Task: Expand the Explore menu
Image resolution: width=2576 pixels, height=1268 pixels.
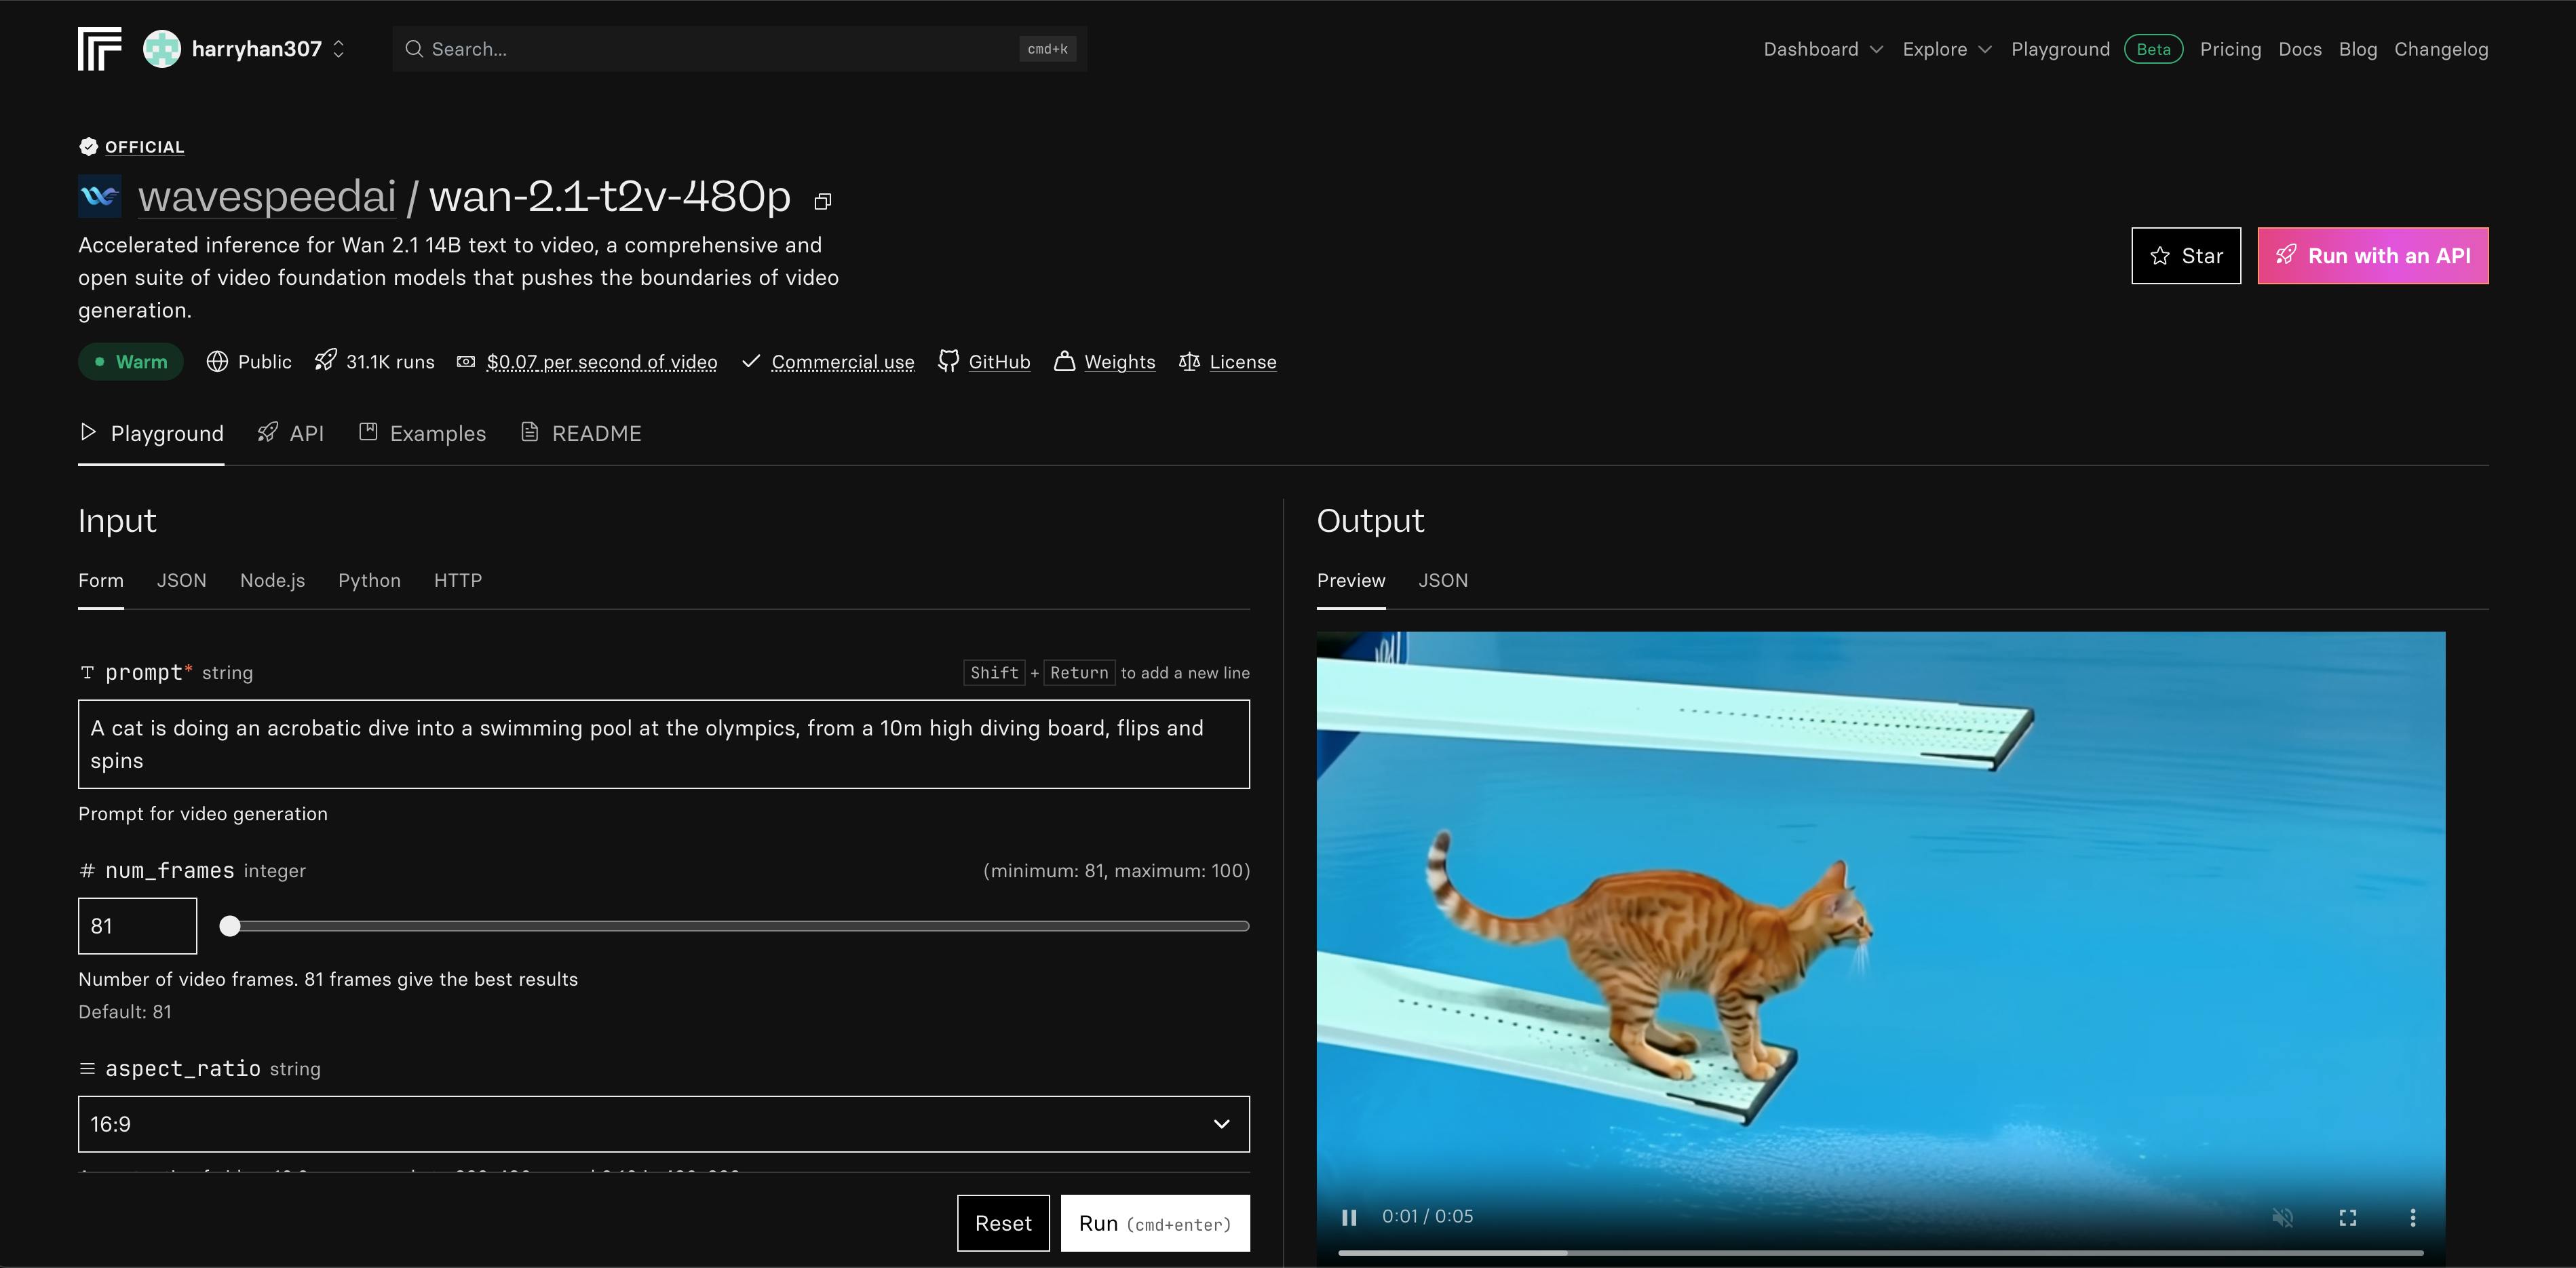Action: [x=1946, y=49]
